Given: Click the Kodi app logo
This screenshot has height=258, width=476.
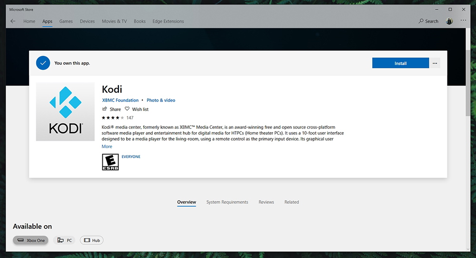Looking at the screenshot, I should [x=65, y=112].
